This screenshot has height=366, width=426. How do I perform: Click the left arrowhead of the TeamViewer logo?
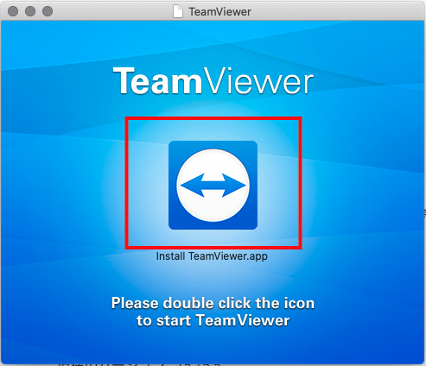tap(191, 186)
